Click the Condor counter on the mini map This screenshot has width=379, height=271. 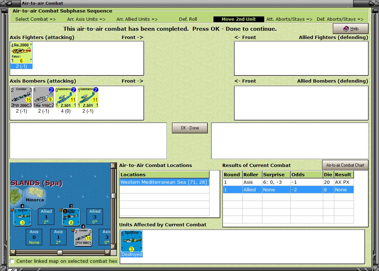(x=83, y=237)
